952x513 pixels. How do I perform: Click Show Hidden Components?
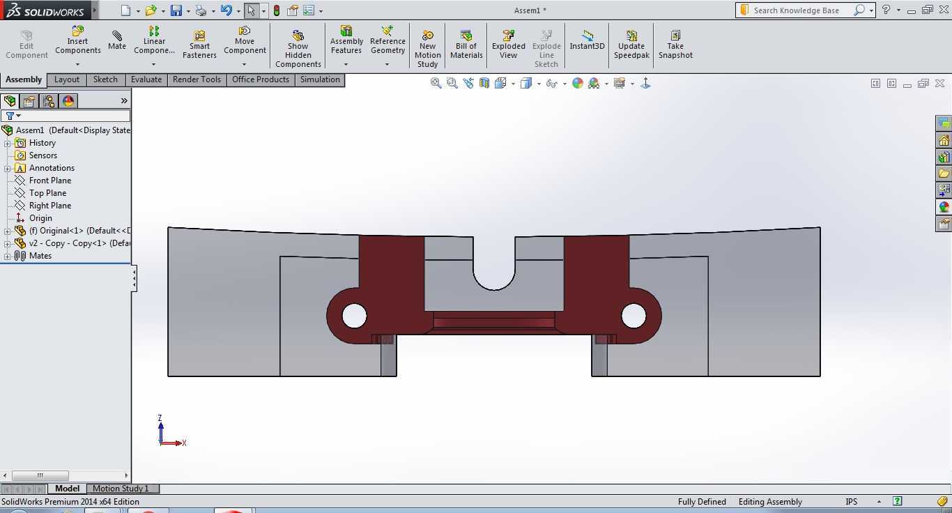coord(298,49)
